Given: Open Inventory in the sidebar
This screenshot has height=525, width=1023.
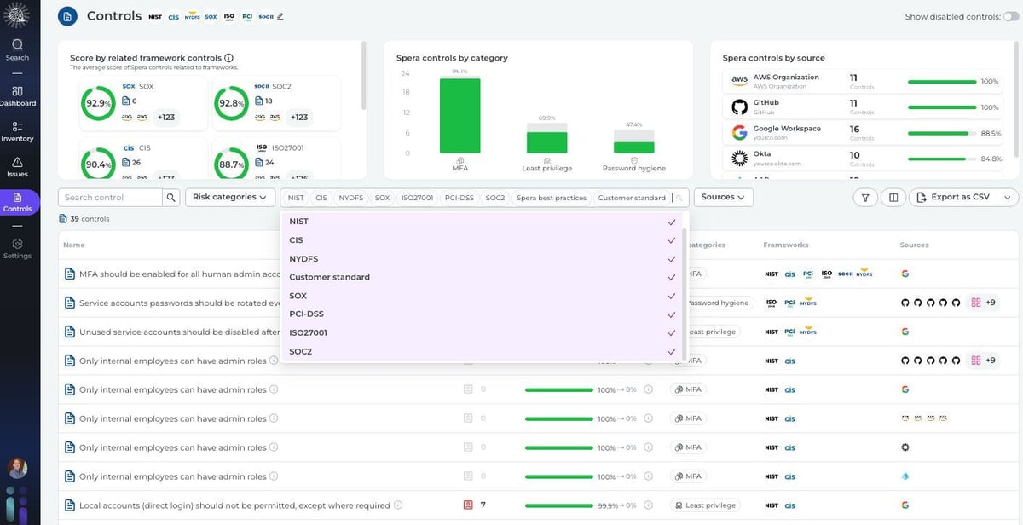Looking at the screenshot, I should point(17,131).
